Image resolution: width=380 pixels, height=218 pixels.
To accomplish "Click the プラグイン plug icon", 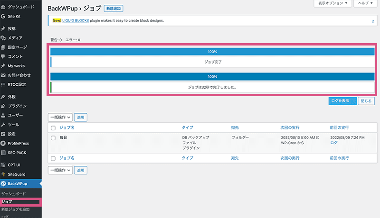I will [3, 106].
